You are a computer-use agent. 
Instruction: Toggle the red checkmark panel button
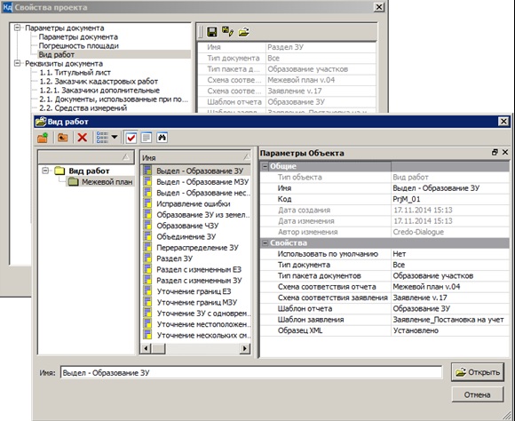pyautogui.click(x=131, y=138)
